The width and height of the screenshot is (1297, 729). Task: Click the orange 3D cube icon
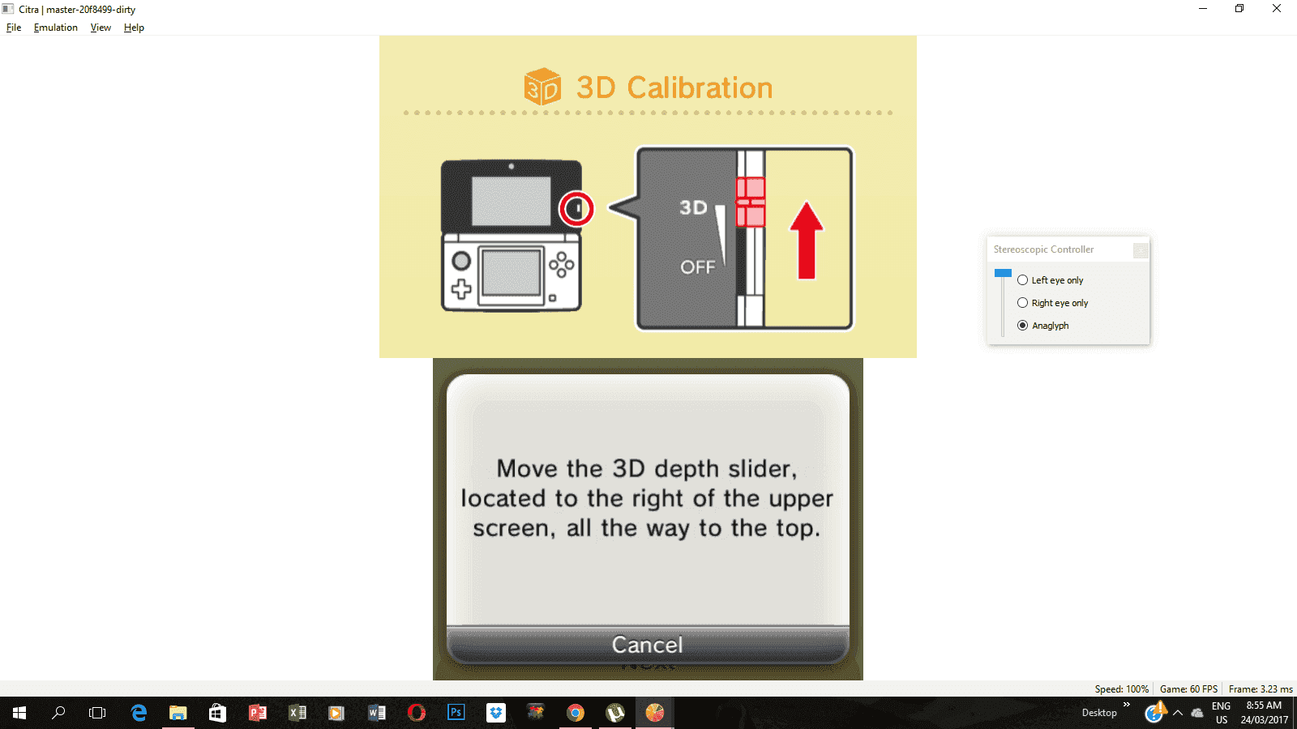point(542,87)
